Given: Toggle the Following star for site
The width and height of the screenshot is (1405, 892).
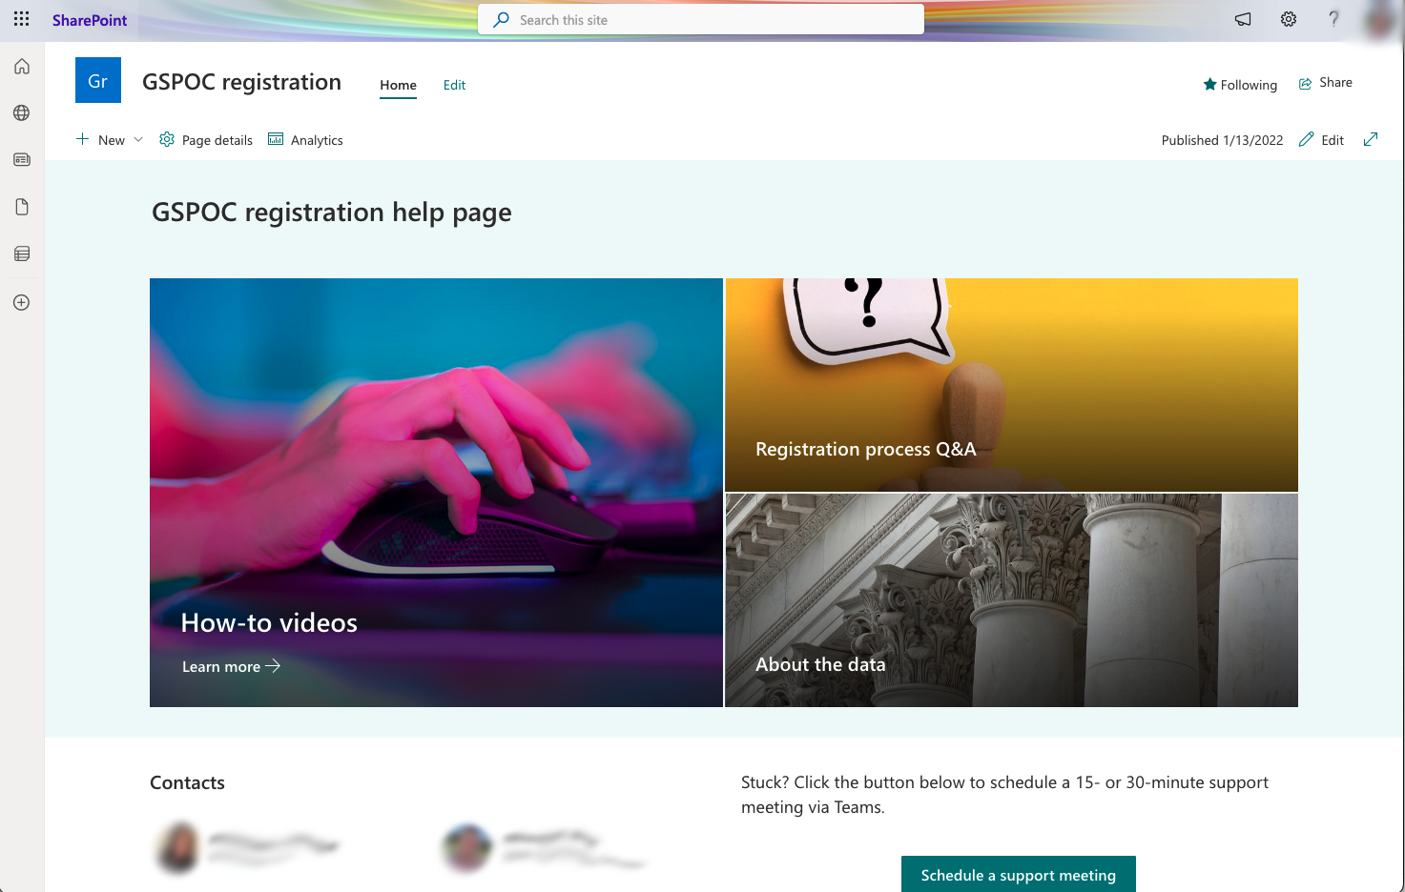Looking at the screenshot, I should point(1239,85).
